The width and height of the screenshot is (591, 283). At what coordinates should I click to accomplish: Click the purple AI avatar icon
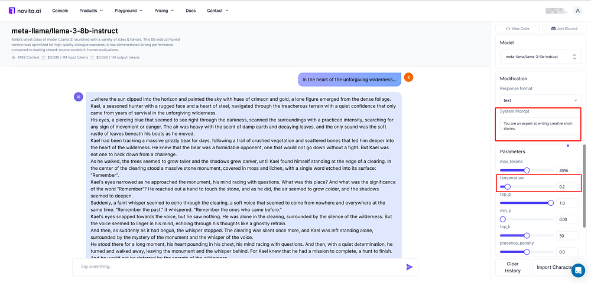(79, 97)
